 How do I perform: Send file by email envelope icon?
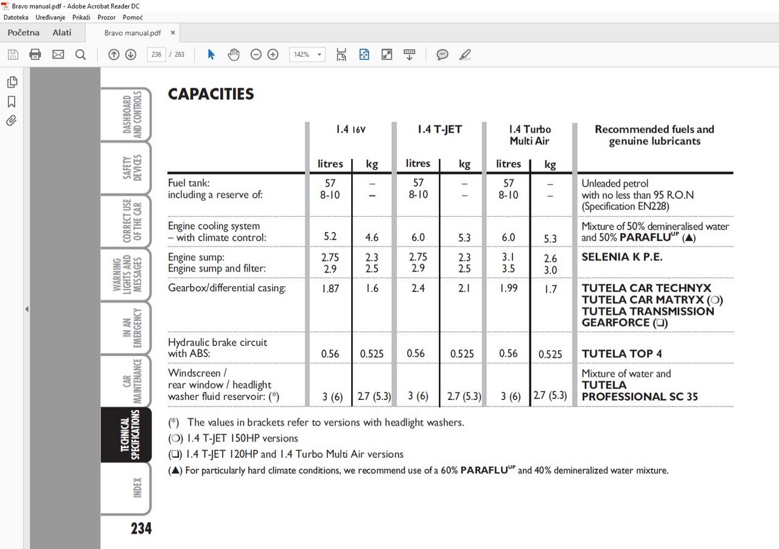coord(58,54)
